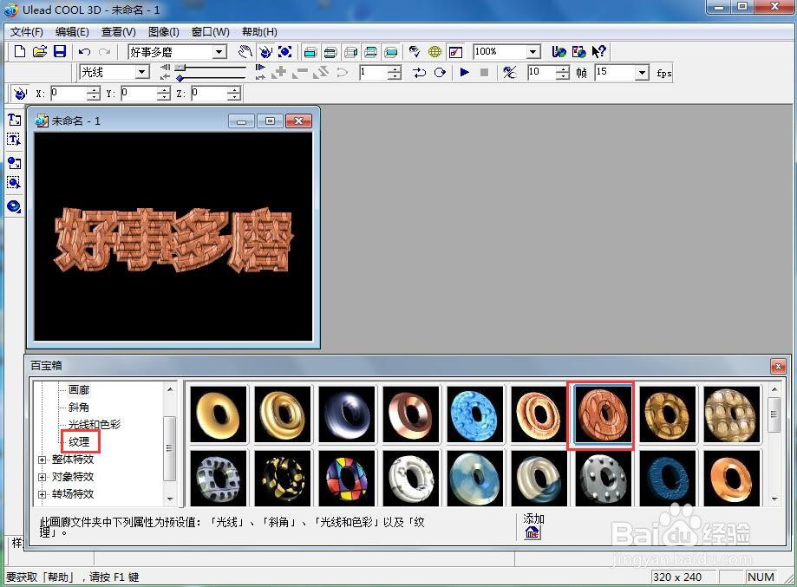Viewport: 797px width, 587px height.
Task: Close the 百宝箱 panel
Action: click(x=778, y=365)
